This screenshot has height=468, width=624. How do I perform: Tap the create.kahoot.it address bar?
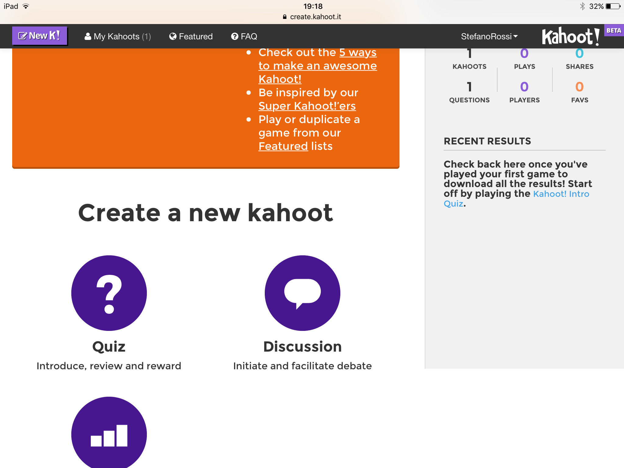pyautogui.click(x=312, y=17)
